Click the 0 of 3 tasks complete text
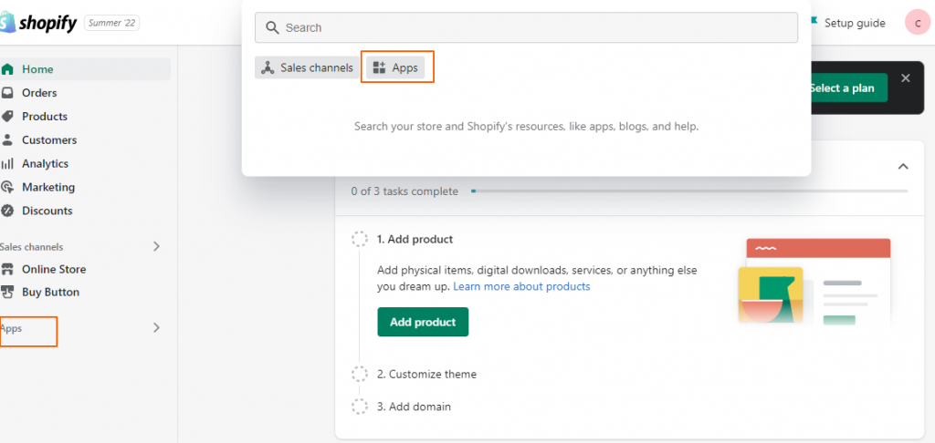The image size is (935, 443). point(404,191)
